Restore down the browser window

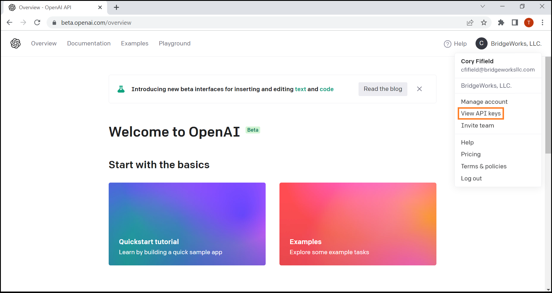click(x=522, y=6)
